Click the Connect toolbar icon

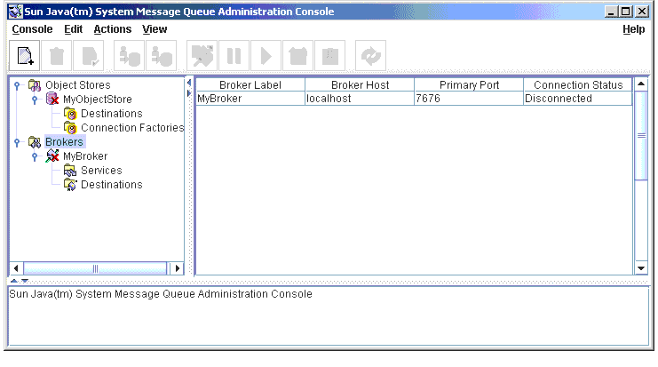pos(130,56)
